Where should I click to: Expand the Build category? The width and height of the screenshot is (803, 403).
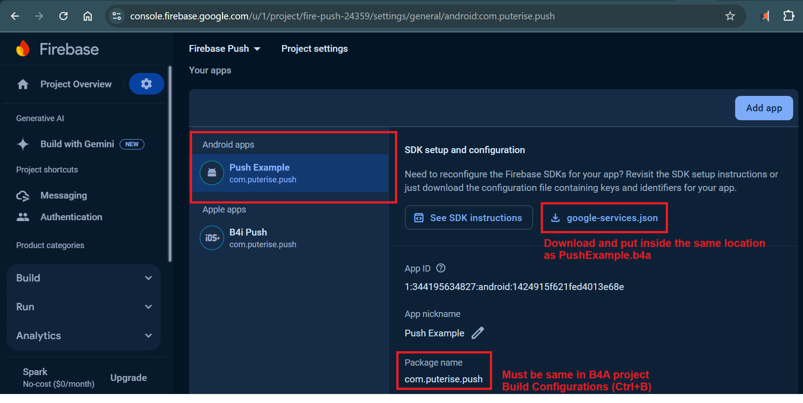[x=84, y=278]
